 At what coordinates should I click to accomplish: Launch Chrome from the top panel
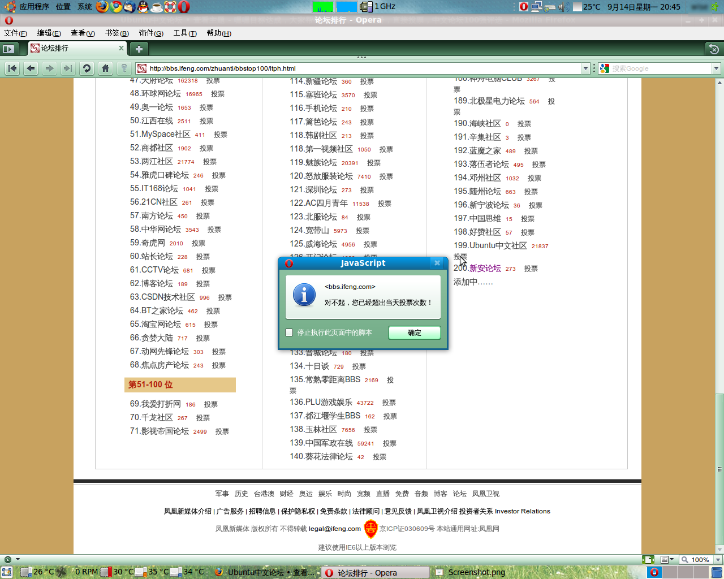click(x=117, y=7)
